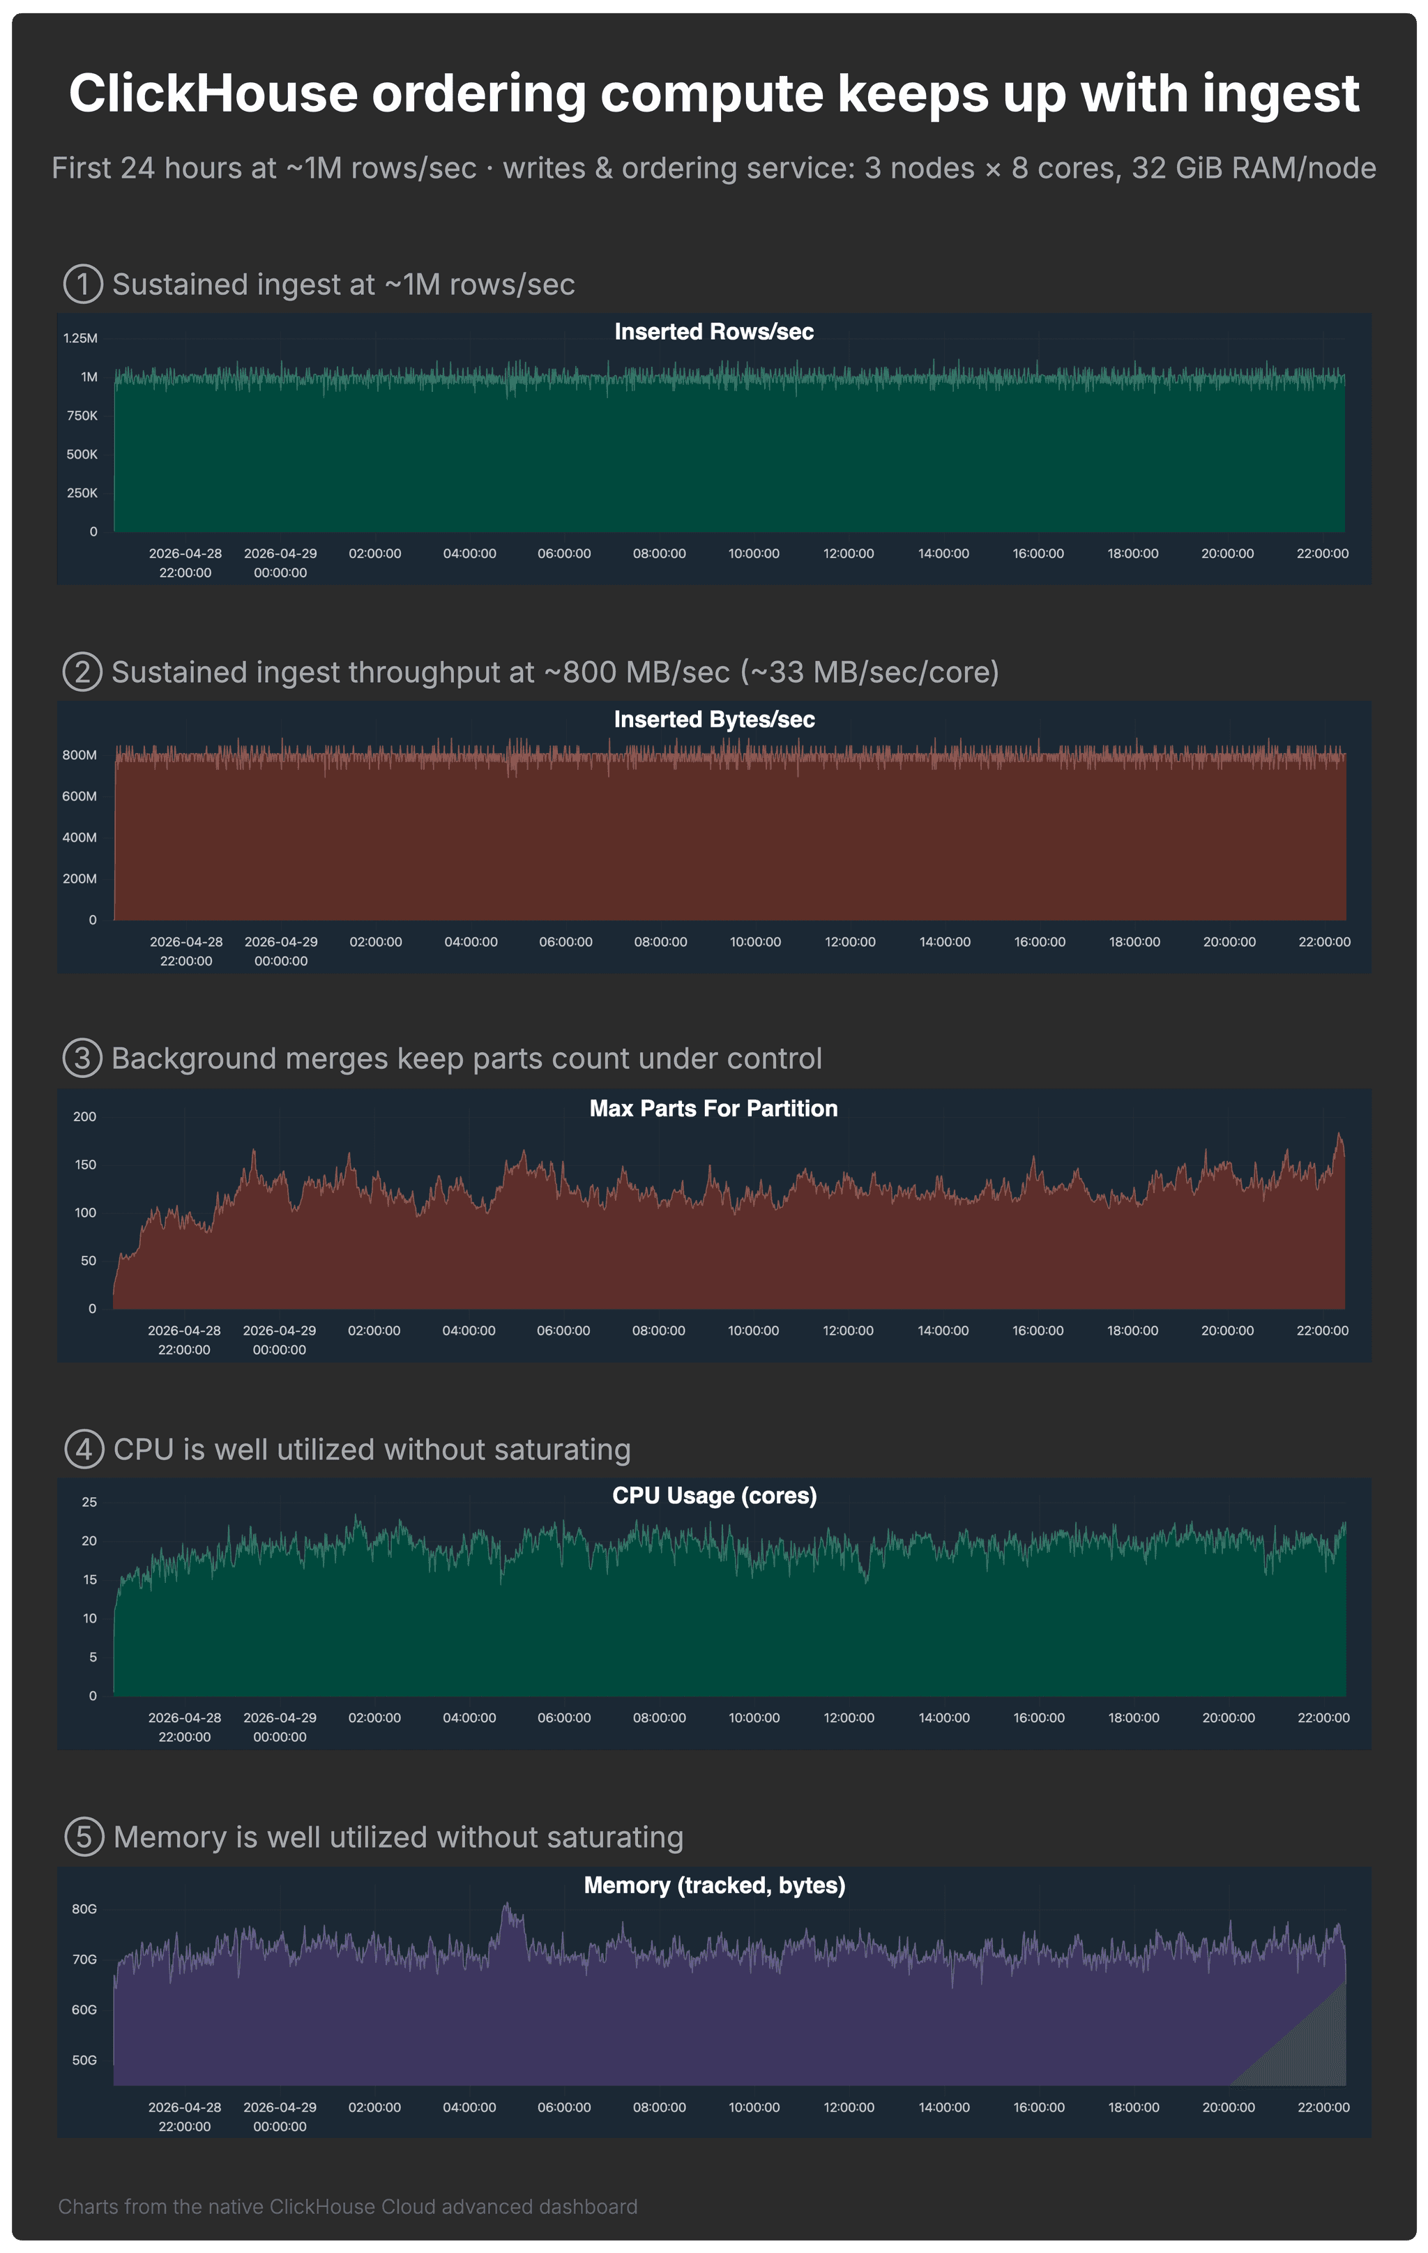
Task: Click the '80G' memory axis label
Action: pos(84,1909)
